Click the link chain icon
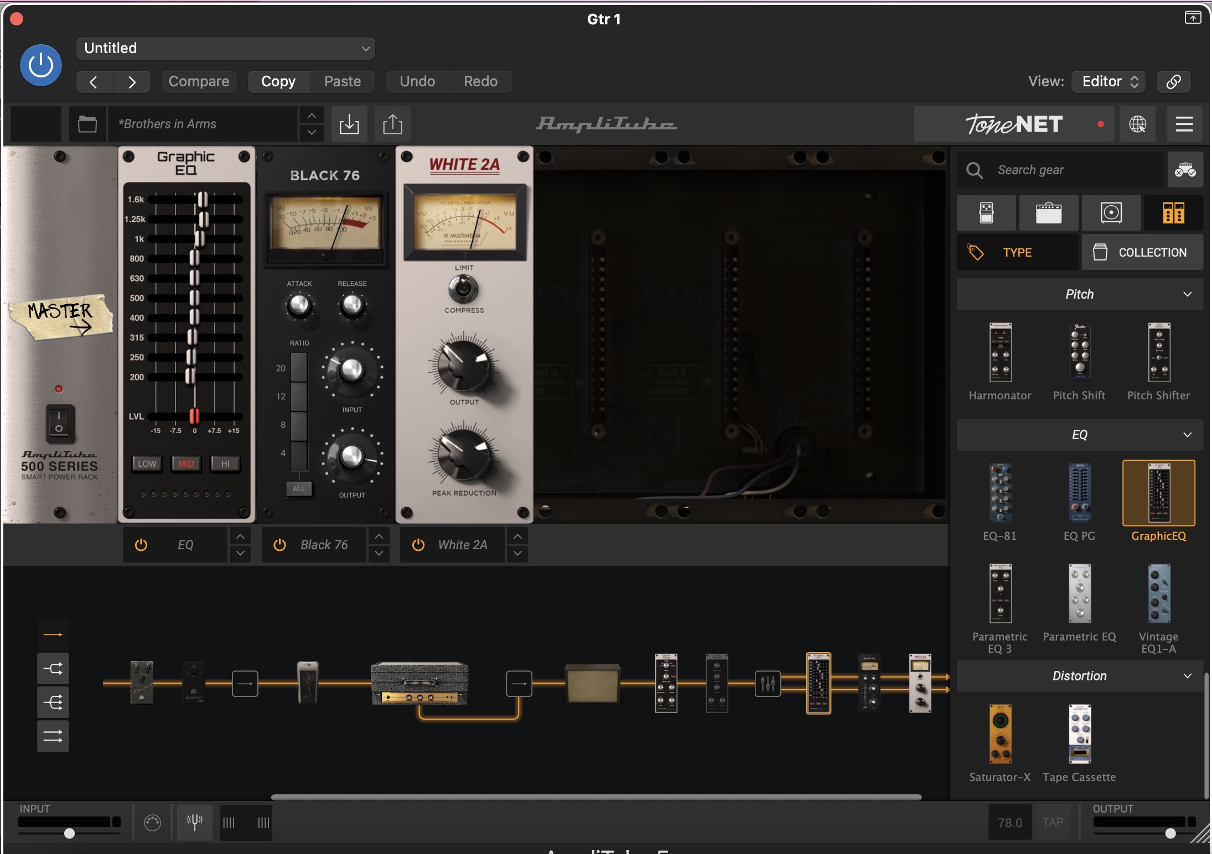The height and width of the screenshot is (854, 1212). (x=1174, y=82)
